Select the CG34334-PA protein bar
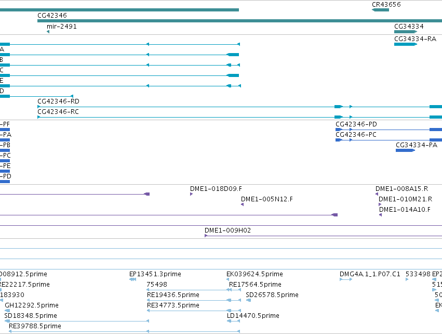This screenshot has width=442, height=334. [x=405, y=150]
